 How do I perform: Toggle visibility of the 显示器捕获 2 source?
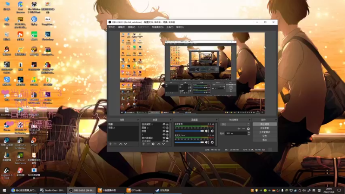[x=164, y=124]
